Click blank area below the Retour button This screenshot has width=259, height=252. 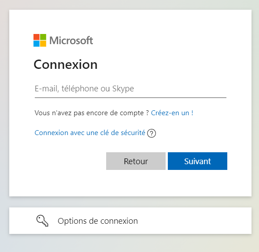136,183
